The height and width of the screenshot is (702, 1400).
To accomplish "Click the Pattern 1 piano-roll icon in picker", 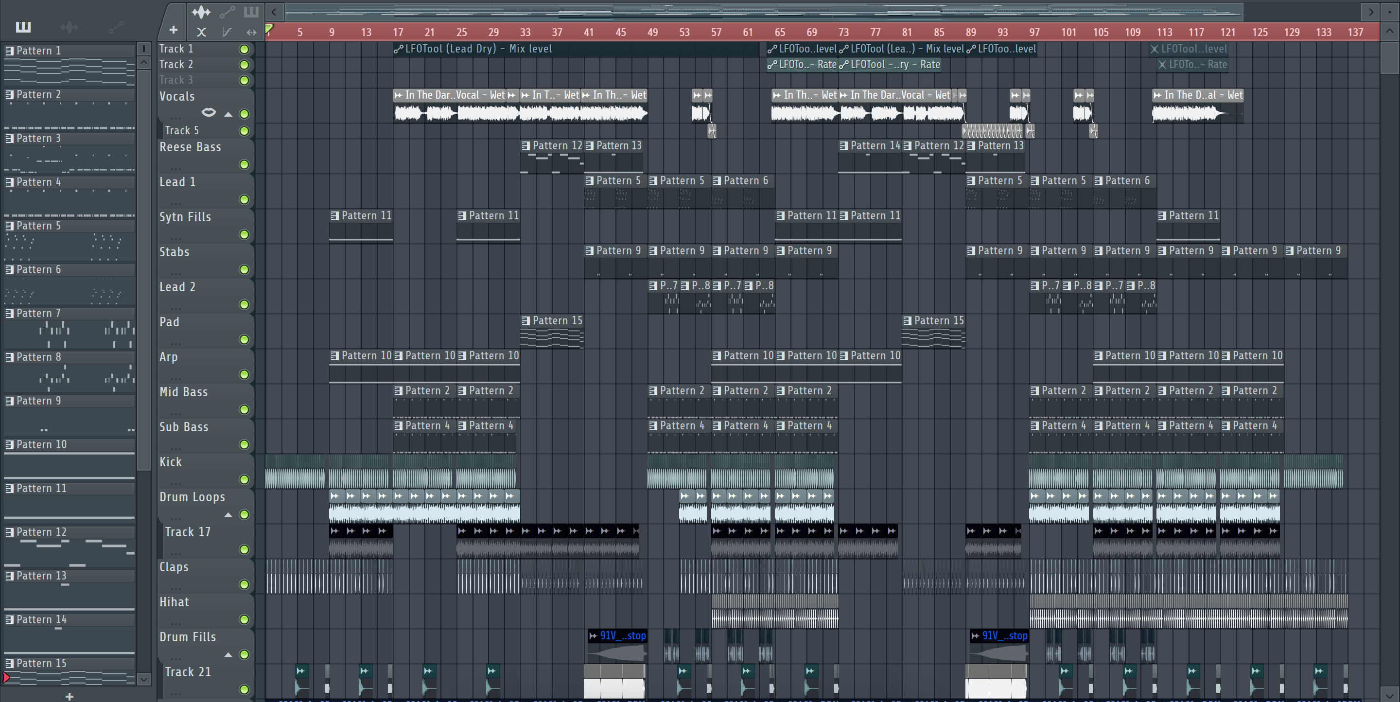I will point(9,51).
